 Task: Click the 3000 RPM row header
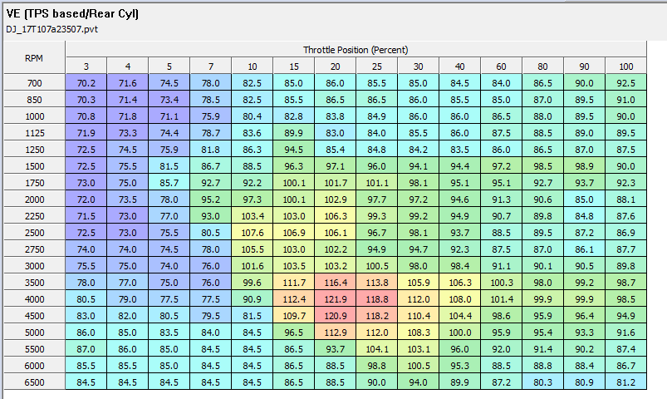[34, 265]
